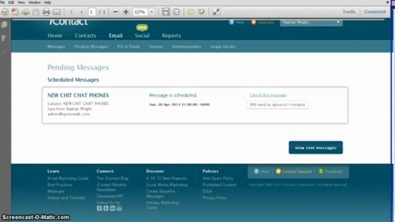Click the Send by email envelope icon
395x222 pixels.
(57, 12)
